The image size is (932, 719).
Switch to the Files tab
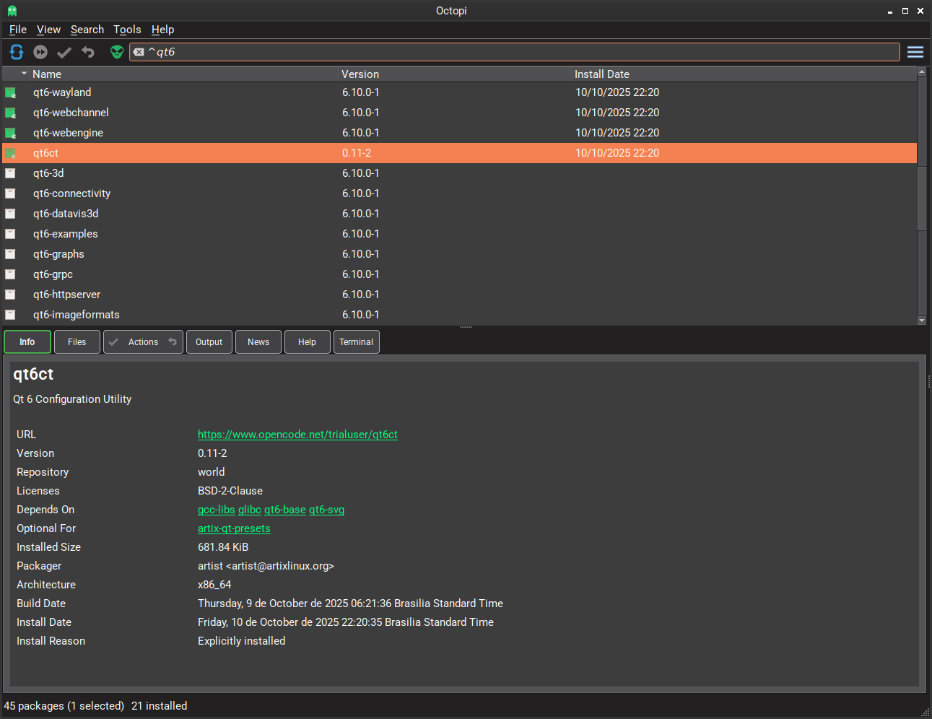click(77, 342)
